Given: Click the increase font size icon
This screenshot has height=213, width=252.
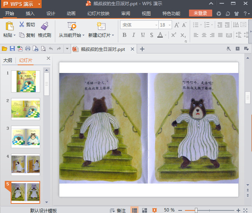Looking at the screenshot, I should 177,25.
